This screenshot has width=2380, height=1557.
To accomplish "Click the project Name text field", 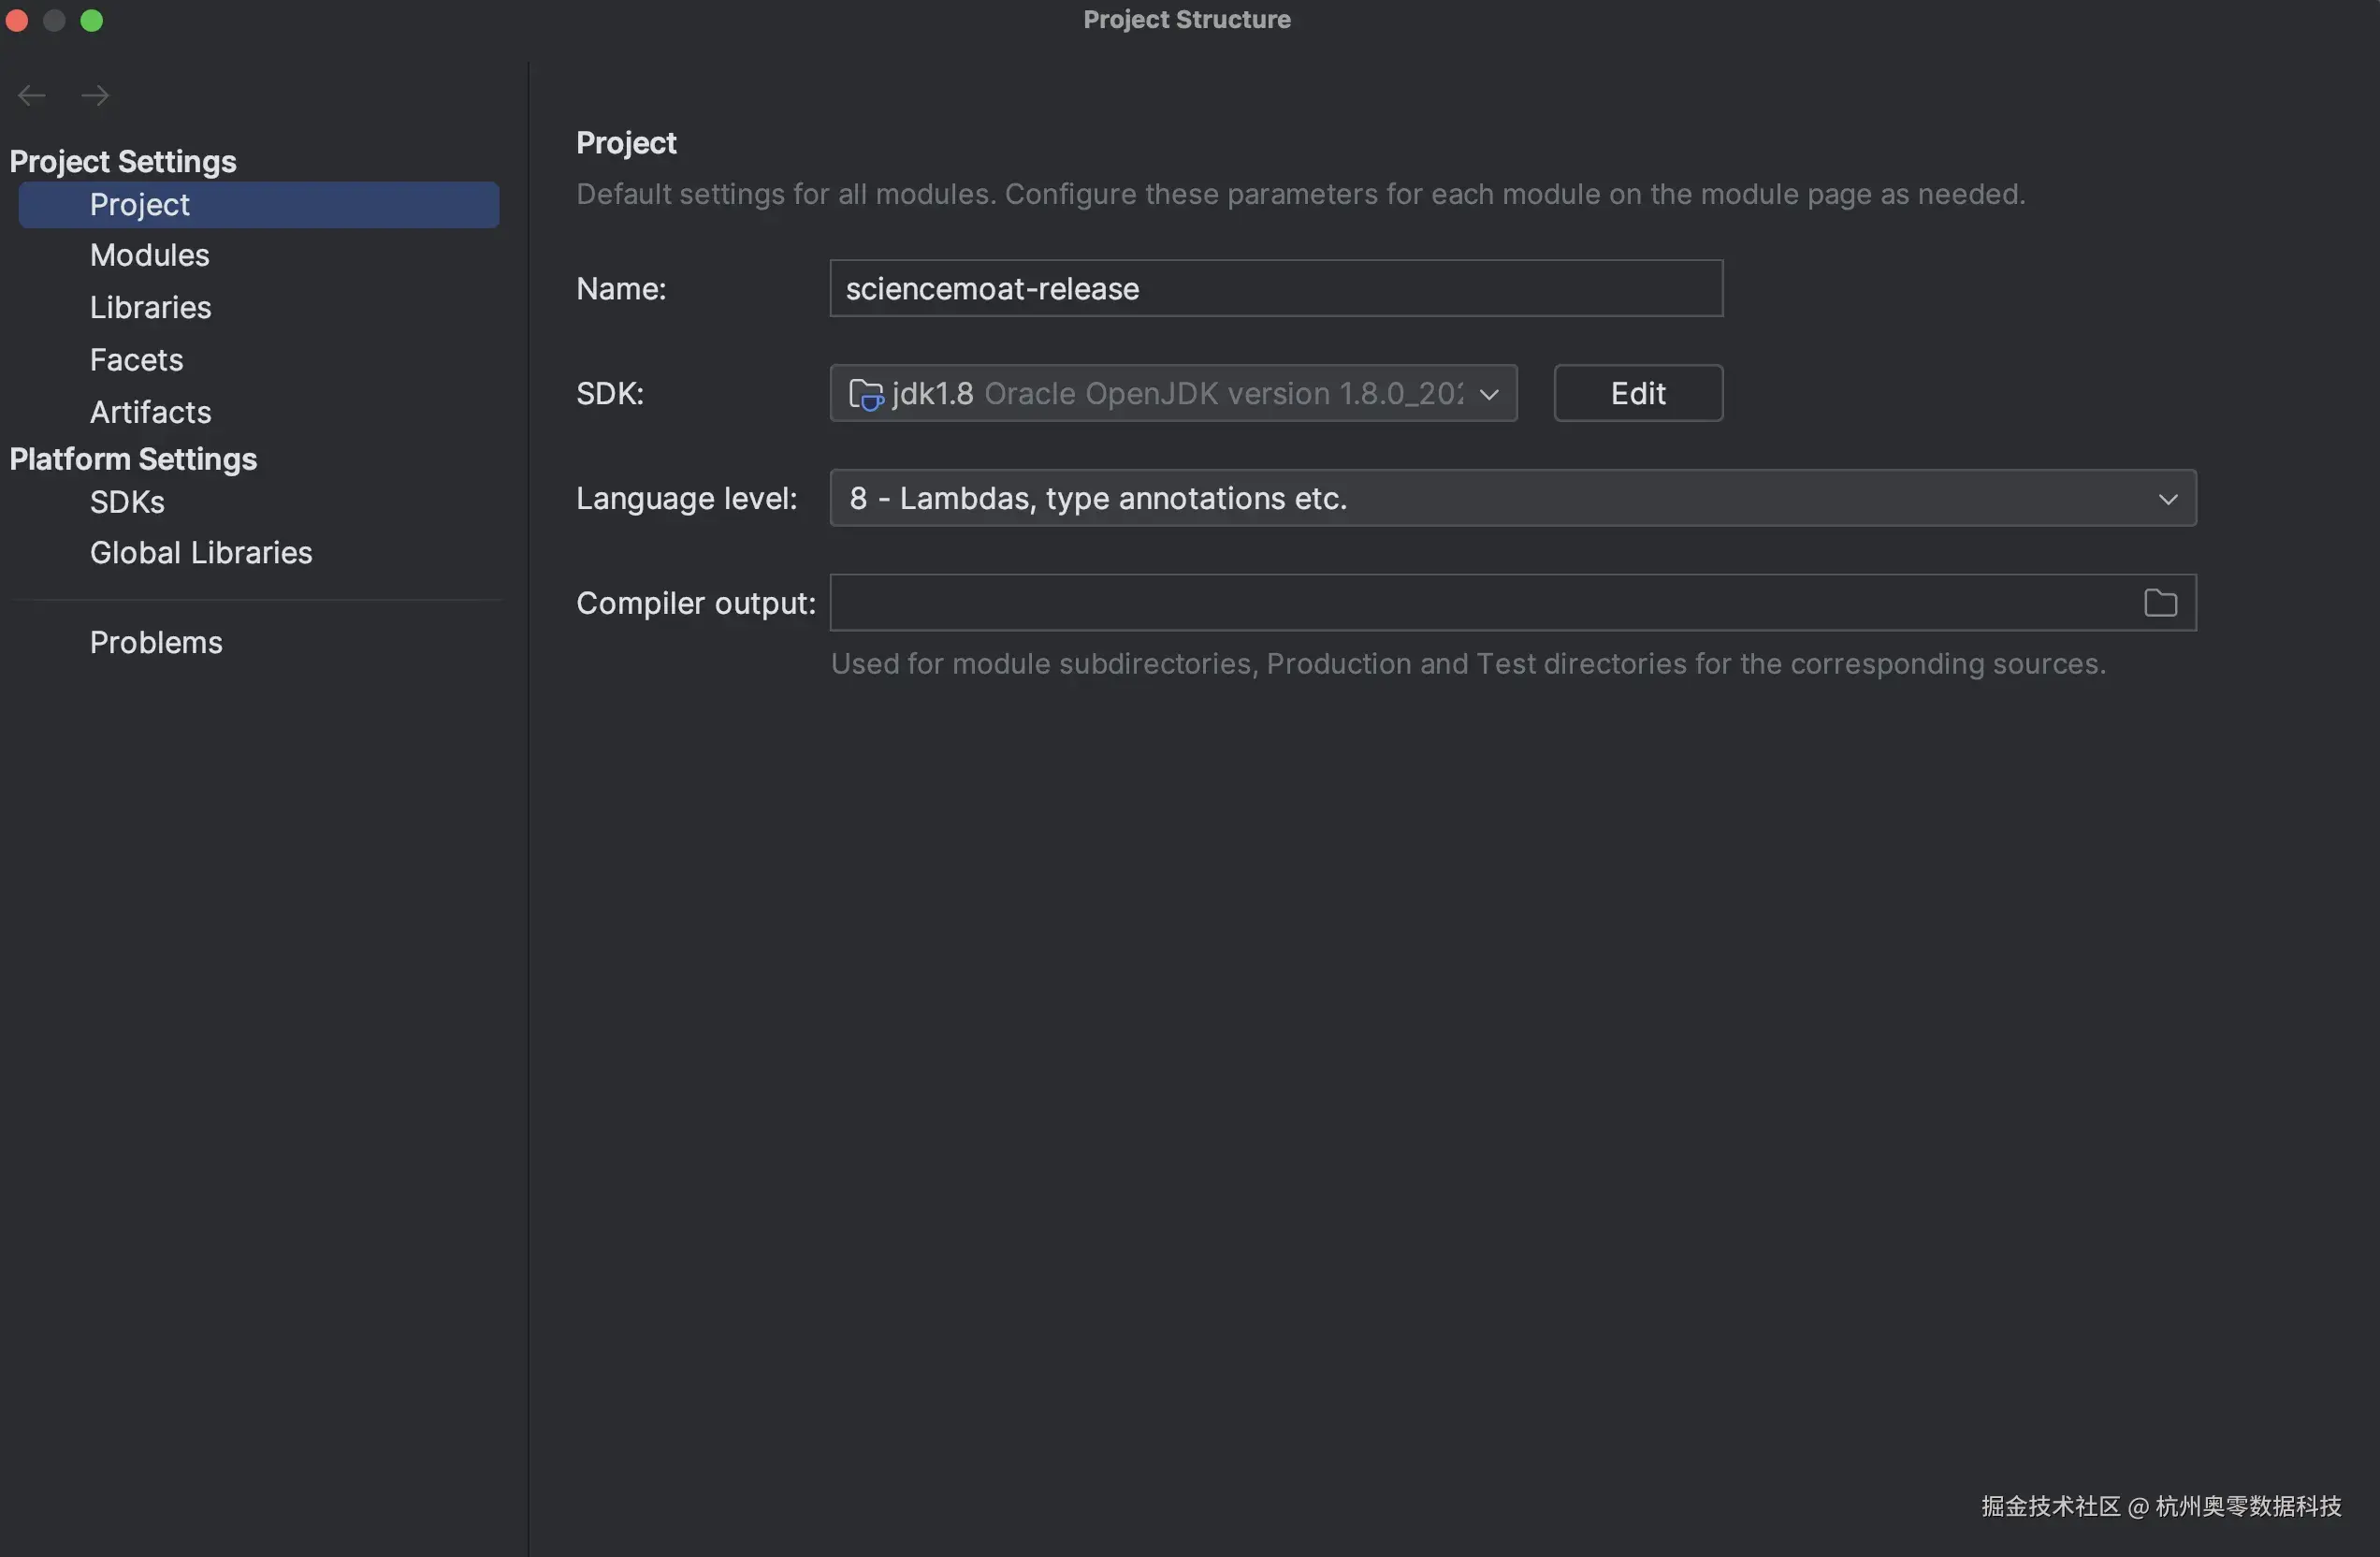I will coord(1275,289).
